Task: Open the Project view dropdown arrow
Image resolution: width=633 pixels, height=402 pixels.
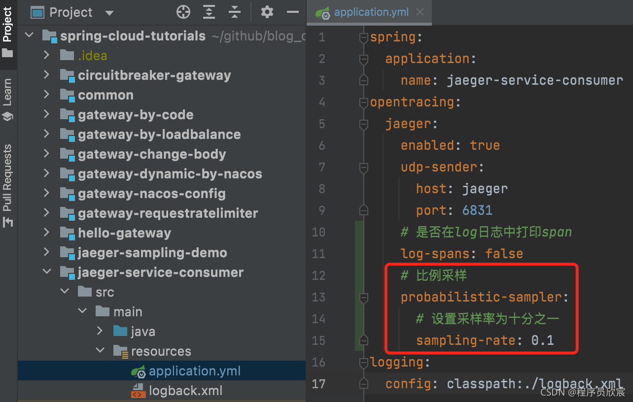Action: (109, 13)
